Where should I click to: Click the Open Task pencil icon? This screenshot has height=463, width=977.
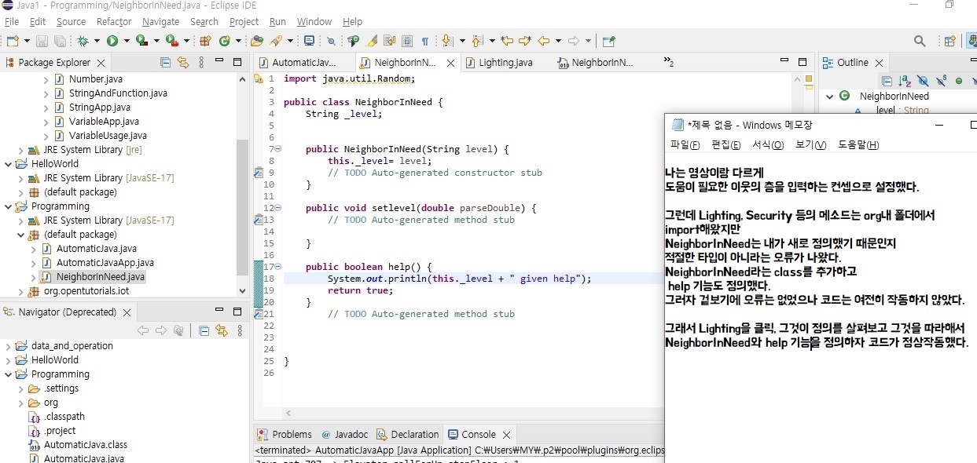coord(276,41)
